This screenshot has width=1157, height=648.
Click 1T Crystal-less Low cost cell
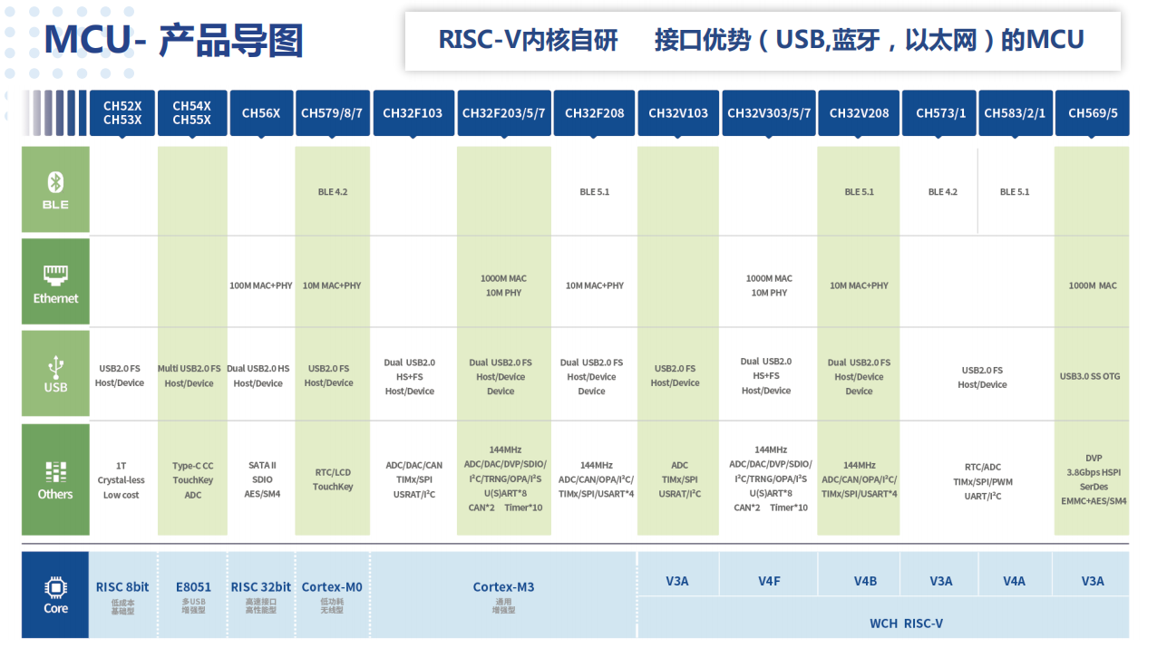pos(121,480)
